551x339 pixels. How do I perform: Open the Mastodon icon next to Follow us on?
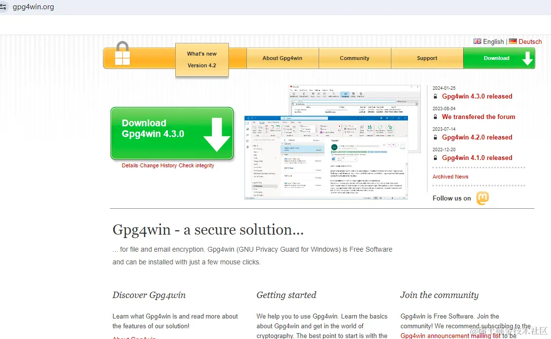tap(483, 198)
